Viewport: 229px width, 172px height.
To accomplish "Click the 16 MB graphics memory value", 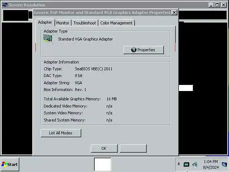I will pos(112,99).
